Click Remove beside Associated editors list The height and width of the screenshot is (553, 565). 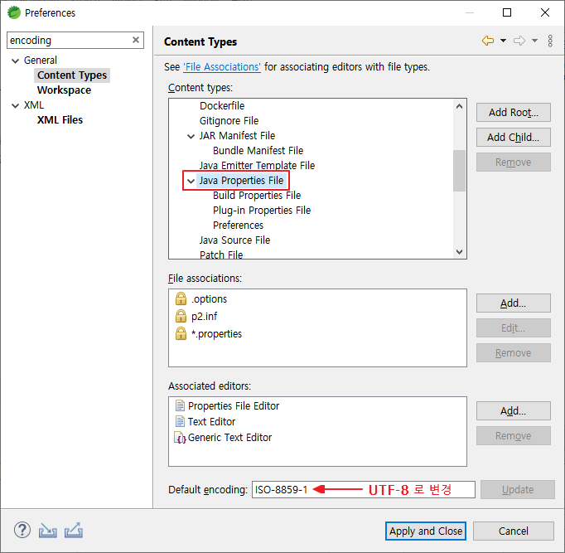(513, 436)
